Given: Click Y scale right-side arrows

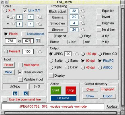Looking at the screenshot, I should [x=40, y=24].
